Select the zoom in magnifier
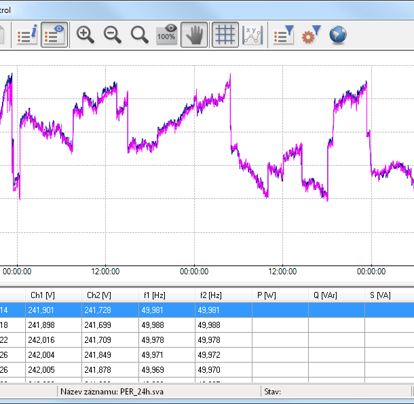 point(85,35)
